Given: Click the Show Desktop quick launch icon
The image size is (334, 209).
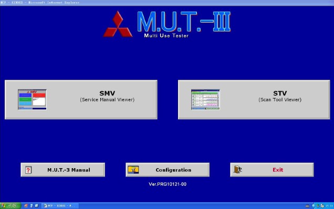Looking at the screenshot, I should pyautogui.click(x=32, y=206).
